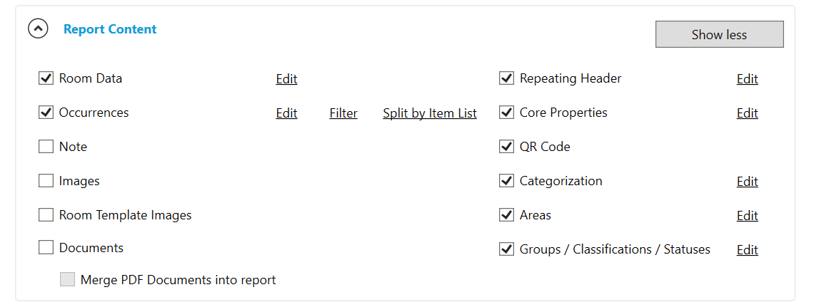The width and height of the screenshot is (814, 307).
Task: Edit the Repeating Header settings
Action: (x=747, y=79)
